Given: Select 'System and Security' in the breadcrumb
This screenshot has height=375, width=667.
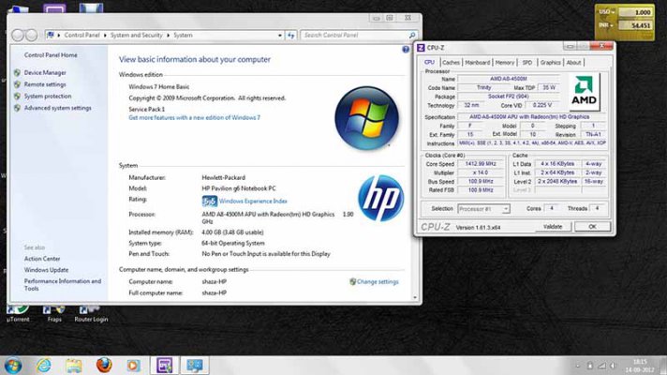Looking at the screenshot, I should click(x=136, y=36).
